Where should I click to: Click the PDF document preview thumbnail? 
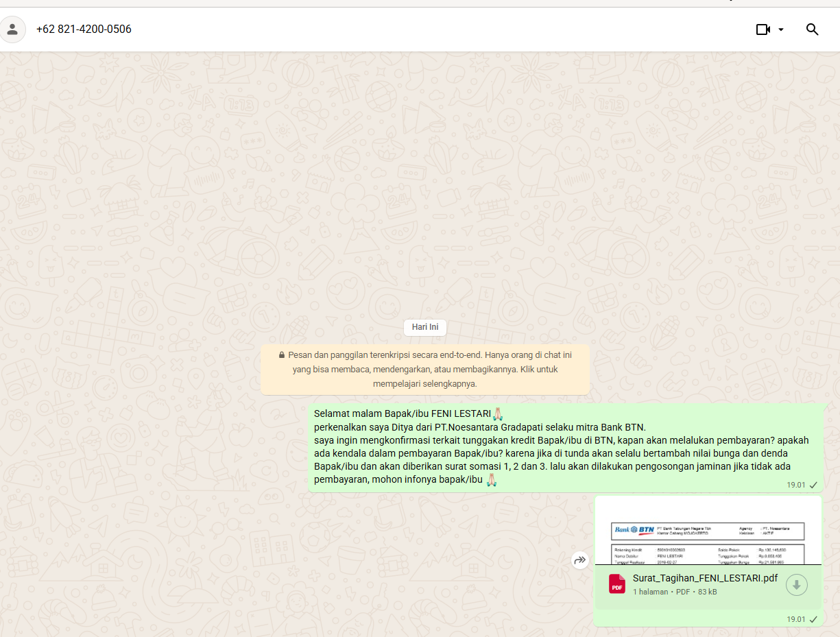pyautogui.click(x=708, y=531)
